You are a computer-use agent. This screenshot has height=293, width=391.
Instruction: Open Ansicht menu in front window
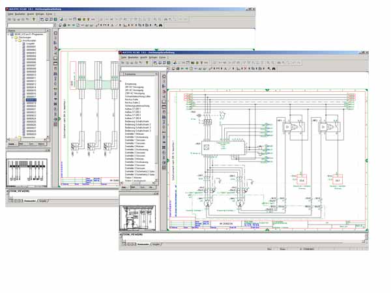tap(143, 57)
